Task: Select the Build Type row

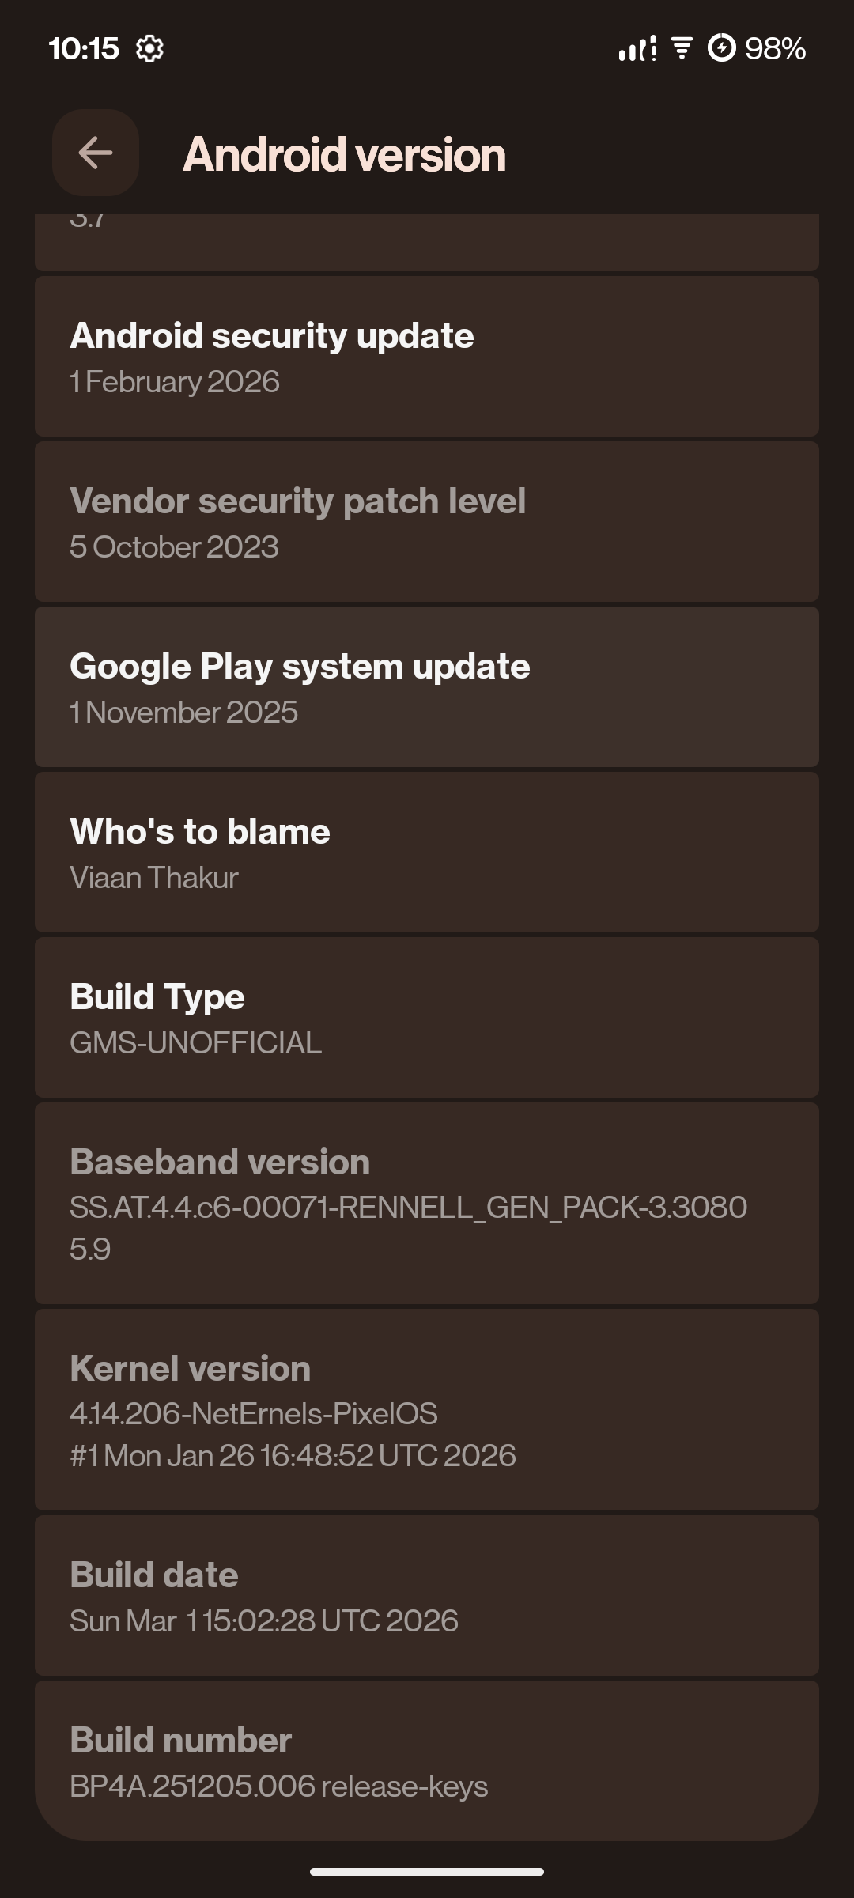Action: point(427,1018)
